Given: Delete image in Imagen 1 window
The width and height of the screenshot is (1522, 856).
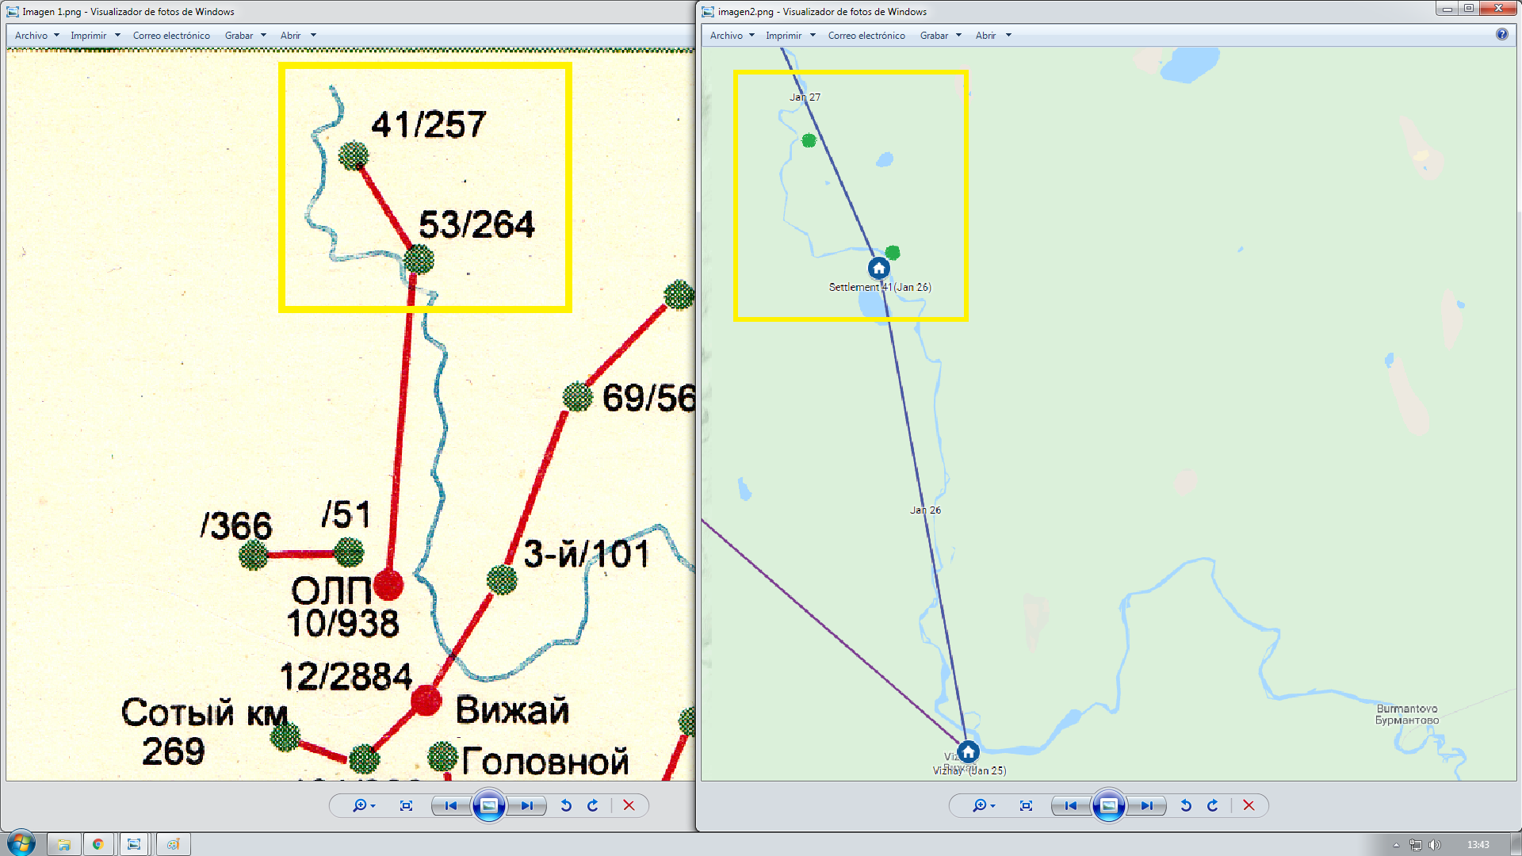Looking at the screenshot, I should [x=629, y=805].
